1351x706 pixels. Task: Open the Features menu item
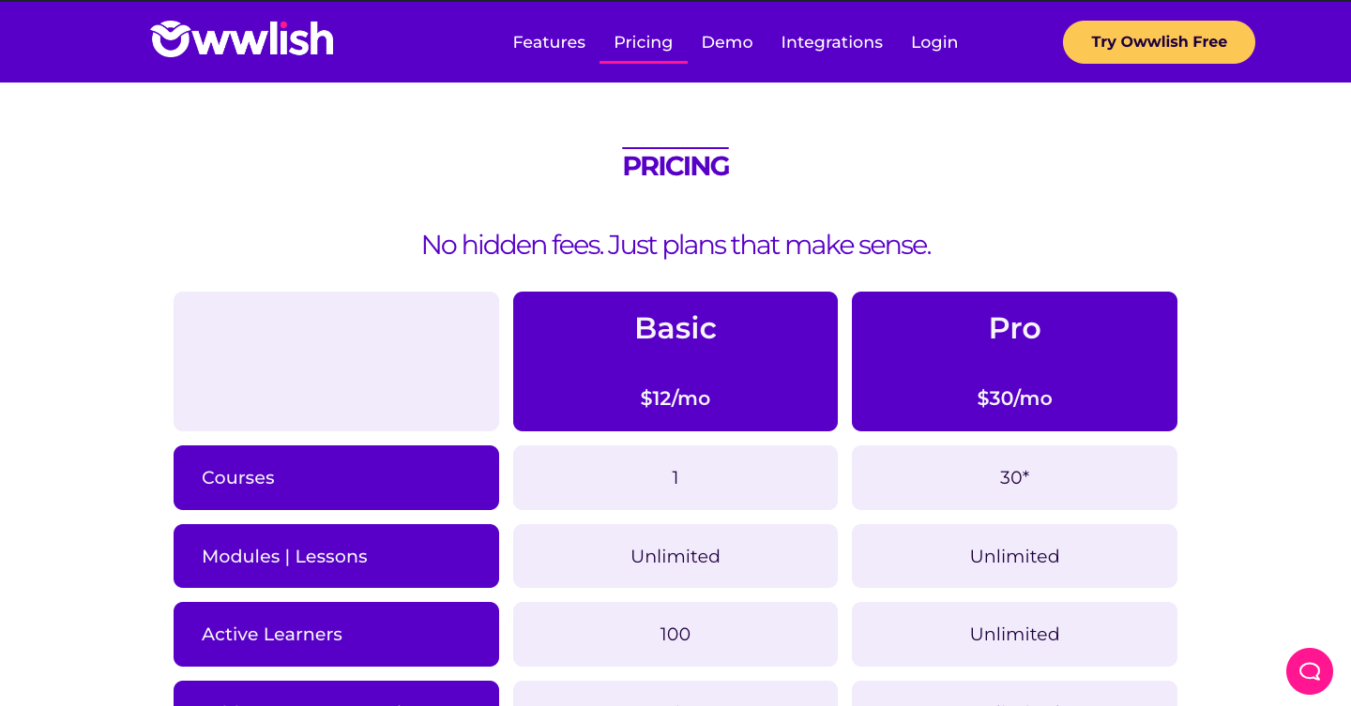tap(549, 42)
